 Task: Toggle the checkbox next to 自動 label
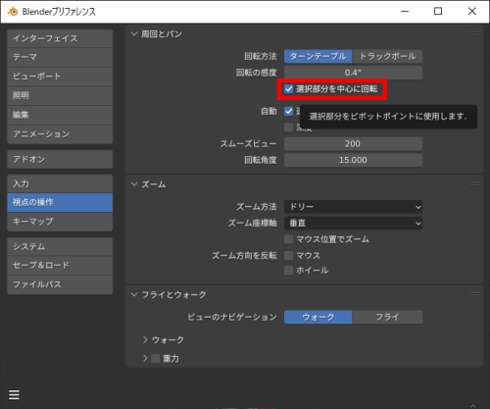(x=288, y=111)
